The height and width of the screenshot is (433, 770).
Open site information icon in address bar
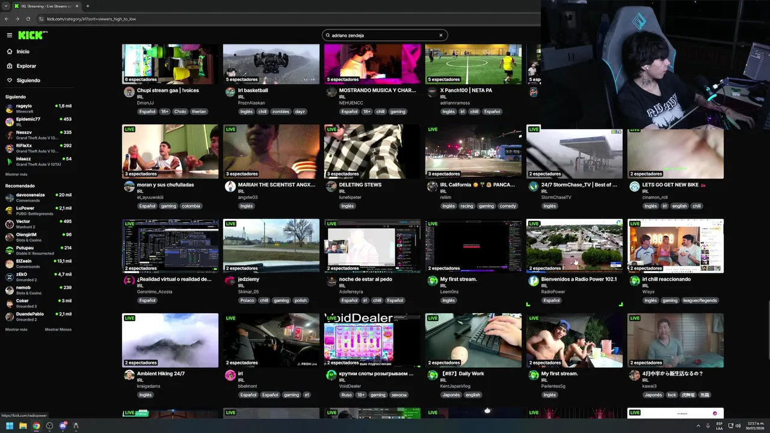pos(41,19)
